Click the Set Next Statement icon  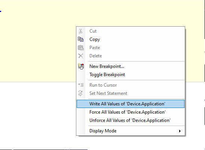coord(80,93)
